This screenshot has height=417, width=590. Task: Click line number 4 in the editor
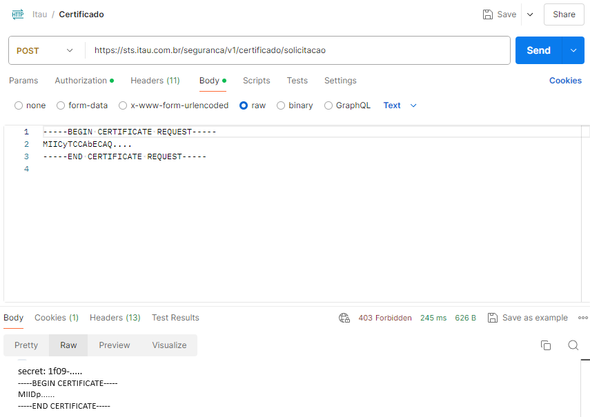[x=26, y=169]
